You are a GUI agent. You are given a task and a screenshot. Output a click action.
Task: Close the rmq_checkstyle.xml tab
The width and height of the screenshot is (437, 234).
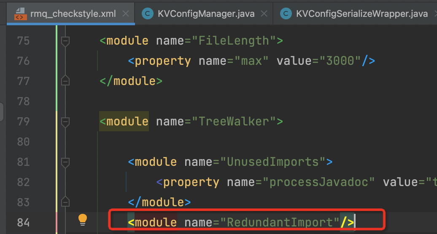coord(126,13)
